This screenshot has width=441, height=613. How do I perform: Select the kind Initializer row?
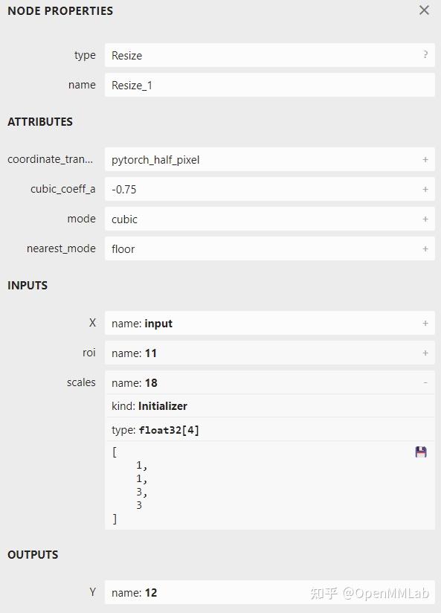(x=270, y=405)
